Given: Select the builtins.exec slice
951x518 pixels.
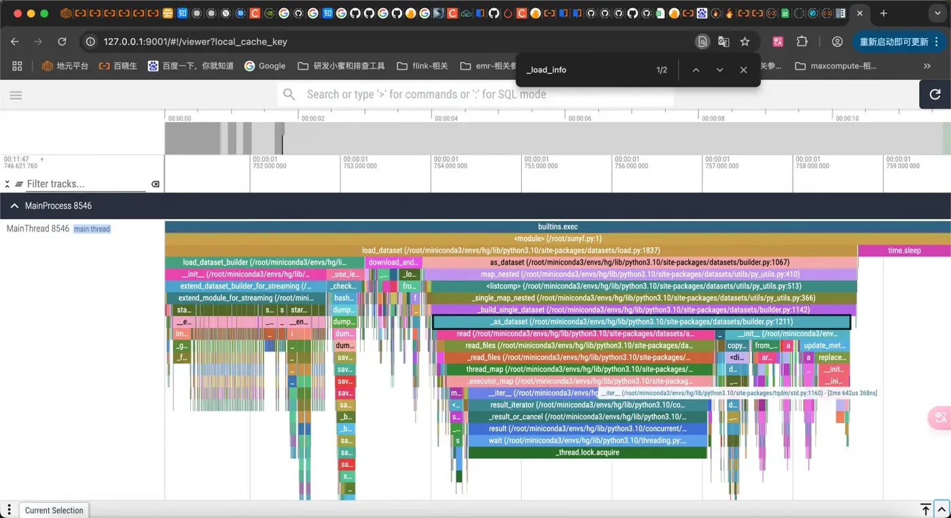Looking at the screenshot, I should click(558, 227).
